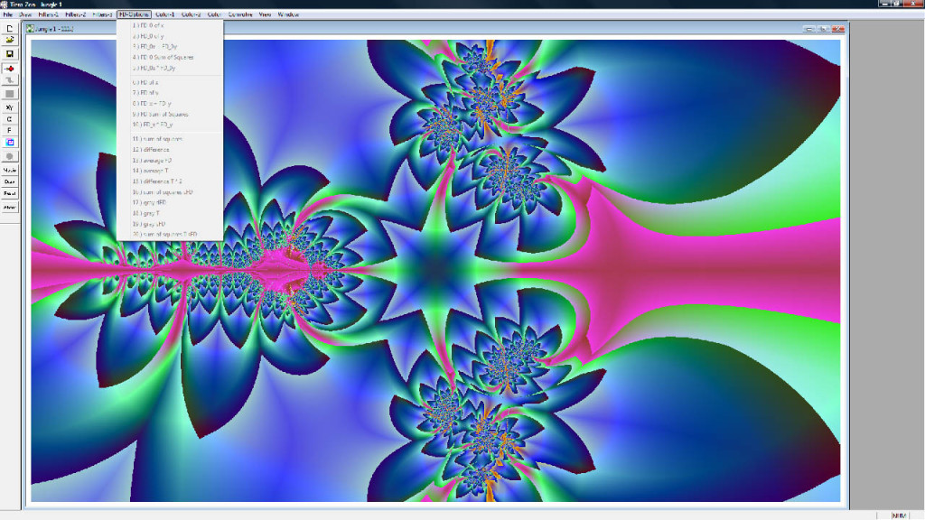Click the F toolbar button
925x520 pixels.
(10, 130)
